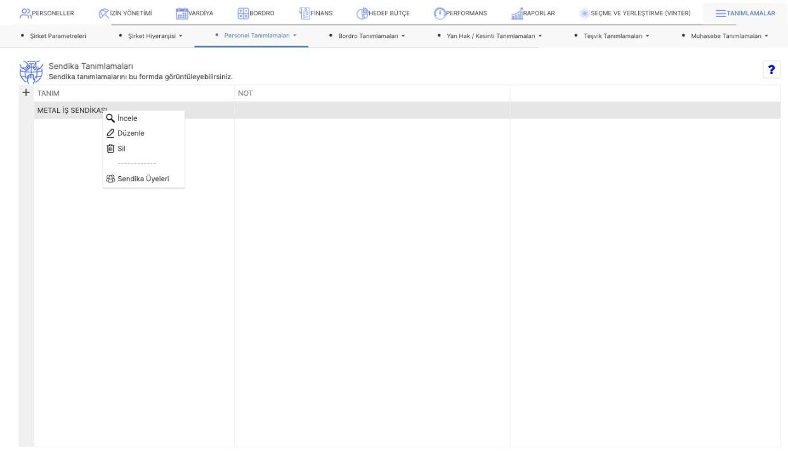Viewport: 788px width, 453px height.
Task: Click the Tanımlamalar hamburger icon
Action: [719, 13]
